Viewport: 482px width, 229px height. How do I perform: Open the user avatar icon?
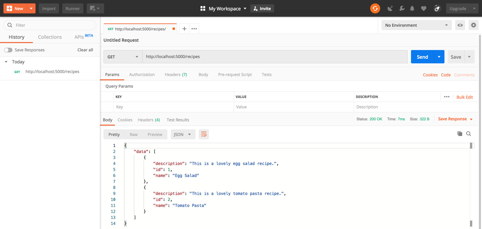(x=437, y=8)
